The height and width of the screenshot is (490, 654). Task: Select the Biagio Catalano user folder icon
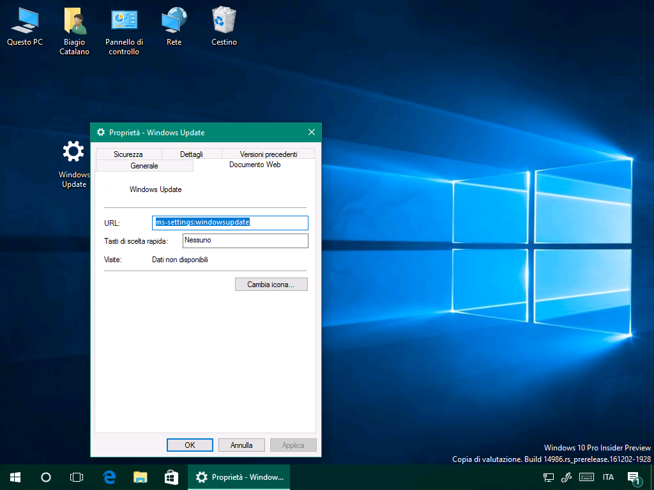tap(74, 31)
